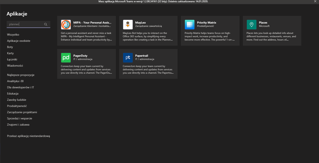Click IT / administracja under Papertrail
Viewport: 319px width, 163px height.
pos(145,59)
